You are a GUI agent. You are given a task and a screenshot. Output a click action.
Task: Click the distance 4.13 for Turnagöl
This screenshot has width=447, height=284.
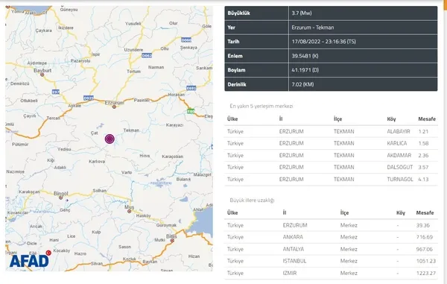pyautogui.click(x=423, y=180)
